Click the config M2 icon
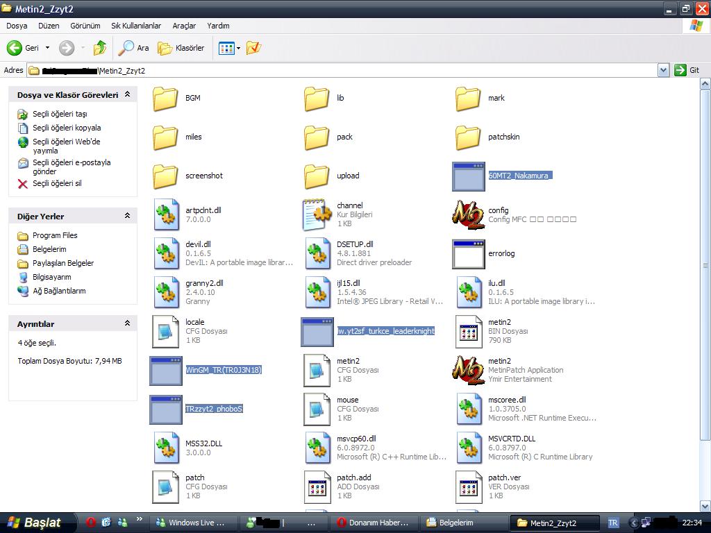The image size is (711, 533). 469,215
